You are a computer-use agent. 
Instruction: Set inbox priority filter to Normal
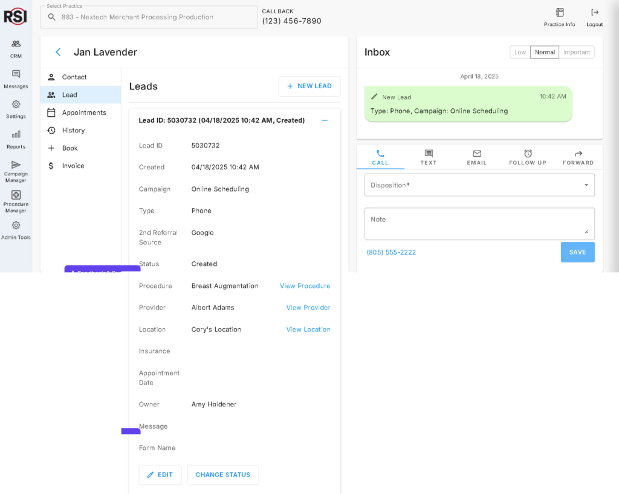(545, 52)
